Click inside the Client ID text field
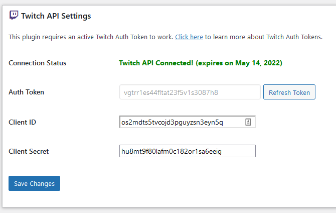 point(187,122)
